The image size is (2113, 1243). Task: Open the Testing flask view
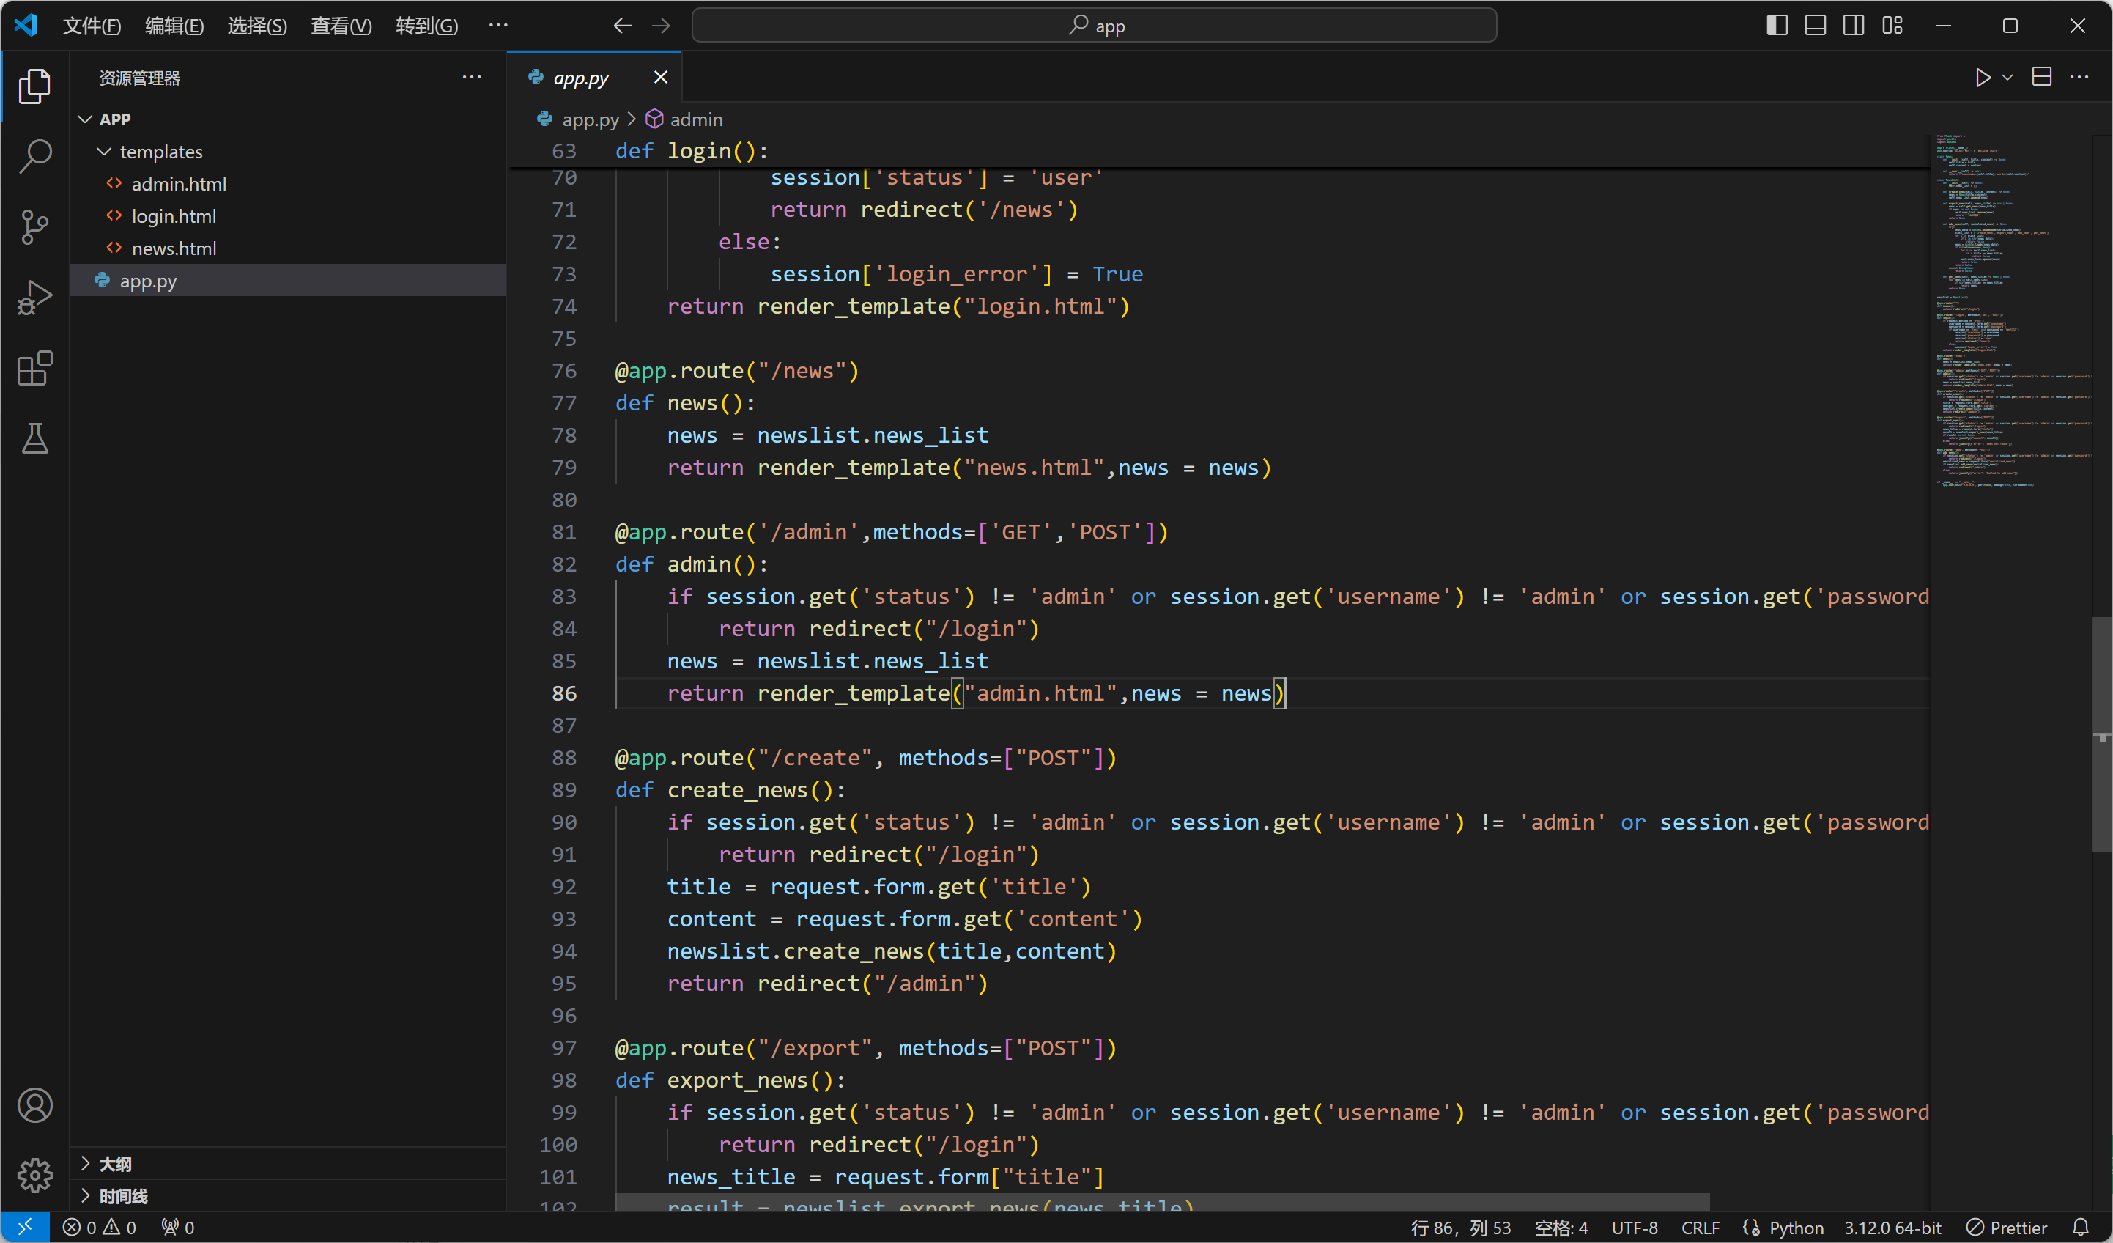[34, 438]
